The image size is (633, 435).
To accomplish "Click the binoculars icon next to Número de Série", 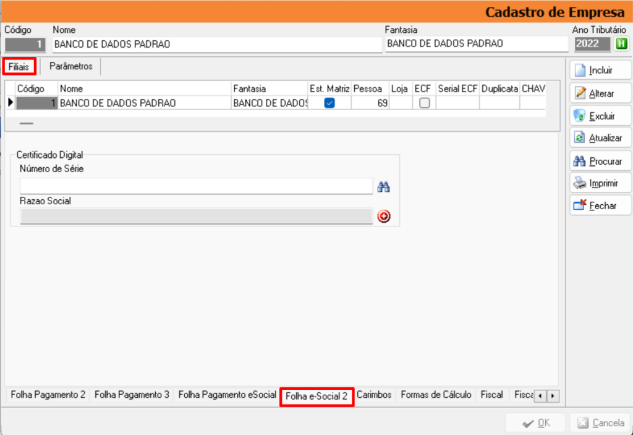I will pos(384,186).
